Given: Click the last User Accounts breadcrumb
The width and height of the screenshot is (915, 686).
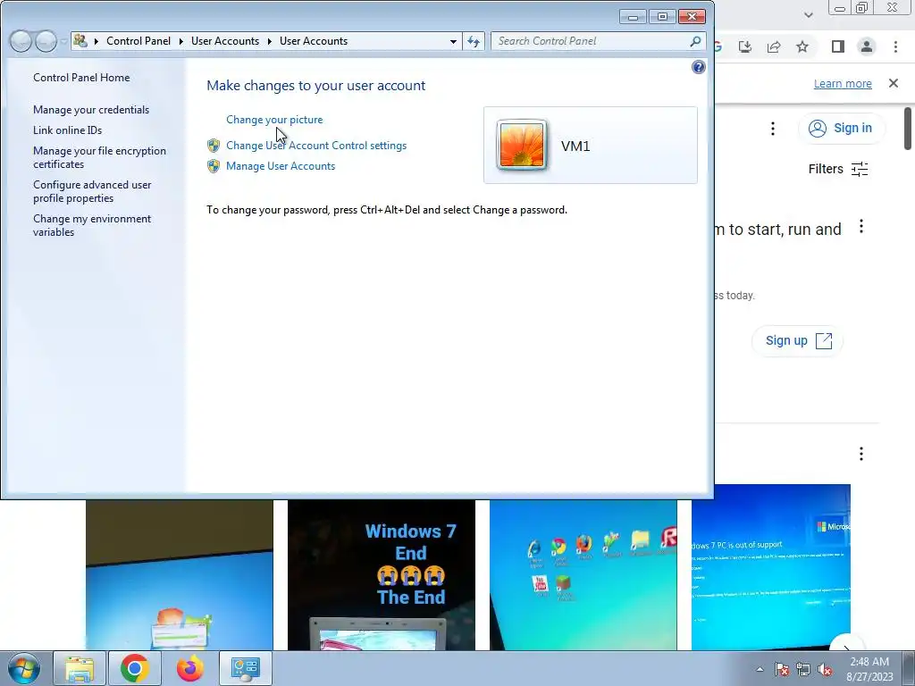Looking at the screenshot, I should (314, 41).
